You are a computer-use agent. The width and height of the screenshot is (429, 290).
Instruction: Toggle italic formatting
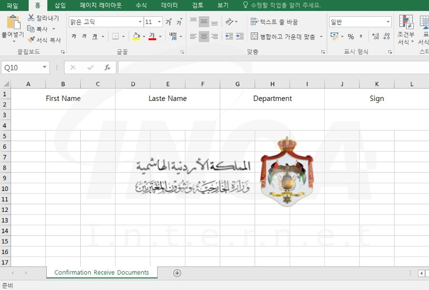click(x=84, y=36)
